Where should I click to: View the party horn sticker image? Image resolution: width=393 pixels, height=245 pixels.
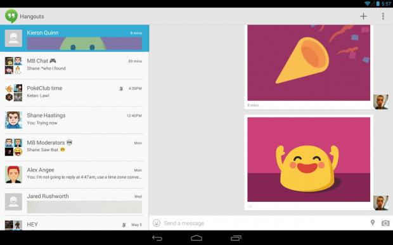[309, 63]
